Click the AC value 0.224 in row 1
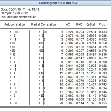 tap(69, 32)
